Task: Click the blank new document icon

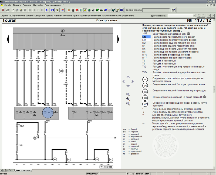Action: (x=13, y=10)
